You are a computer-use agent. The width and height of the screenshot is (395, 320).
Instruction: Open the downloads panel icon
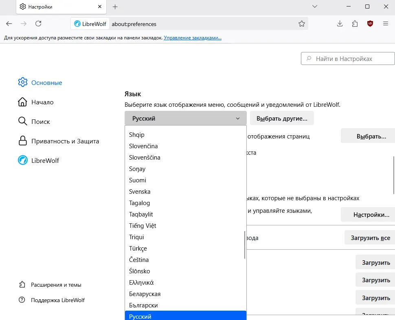pyautogui.click(x=340, y=24)
